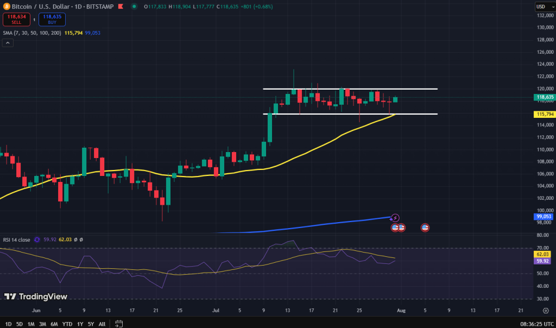556x328 pixels.
Task: Open chart settings gear on the time axis
Action: pyautogui.click(x=546, y=311)
